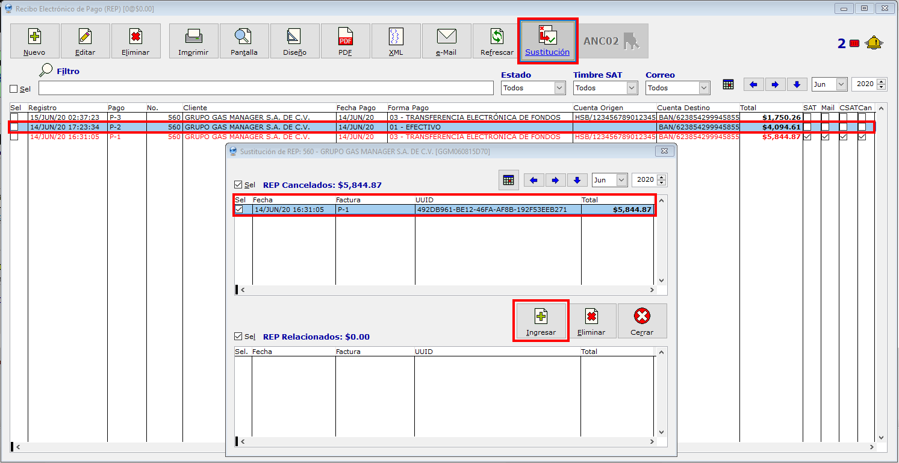
Task: Click the XML export icon
Action: [396, 37]
